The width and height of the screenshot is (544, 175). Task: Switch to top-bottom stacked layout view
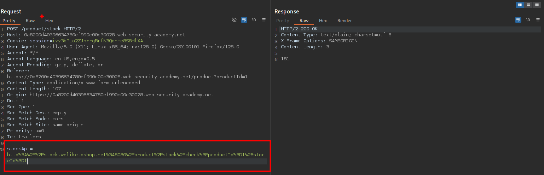tap(528, 5)
